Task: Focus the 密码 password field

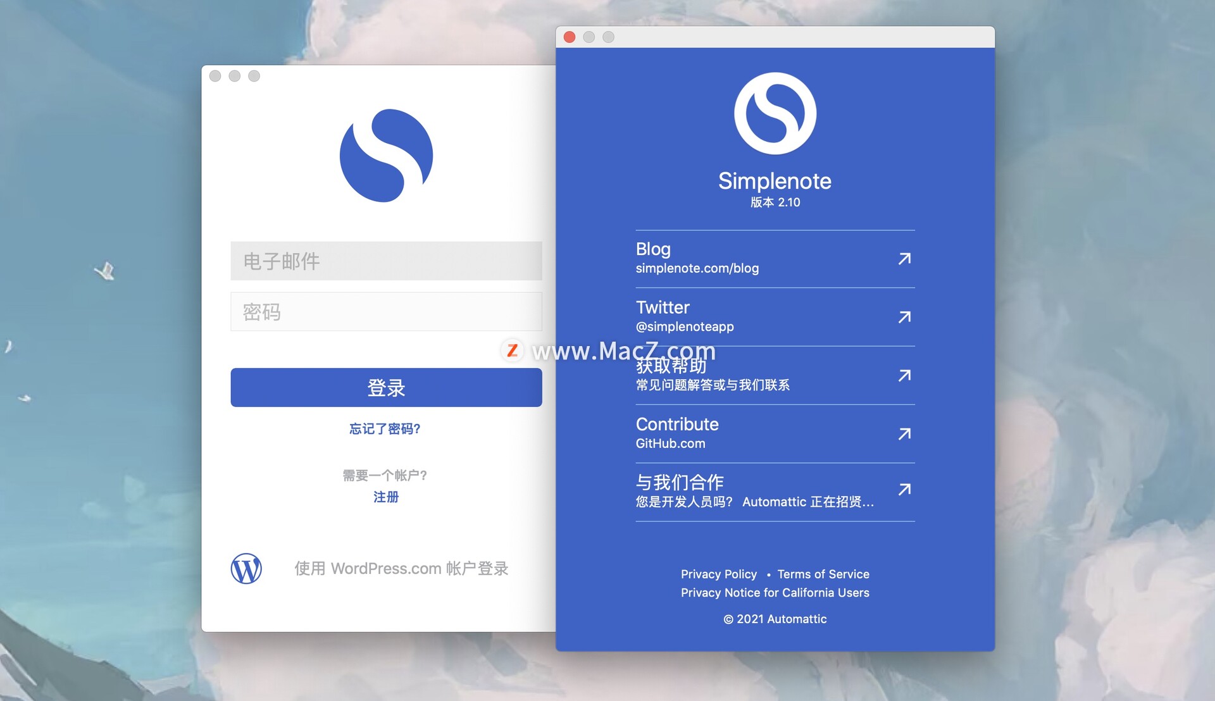Action: coord(386,311)
